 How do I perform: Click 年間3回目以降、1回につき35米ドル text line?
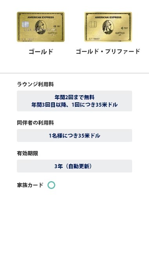[74, 105]
